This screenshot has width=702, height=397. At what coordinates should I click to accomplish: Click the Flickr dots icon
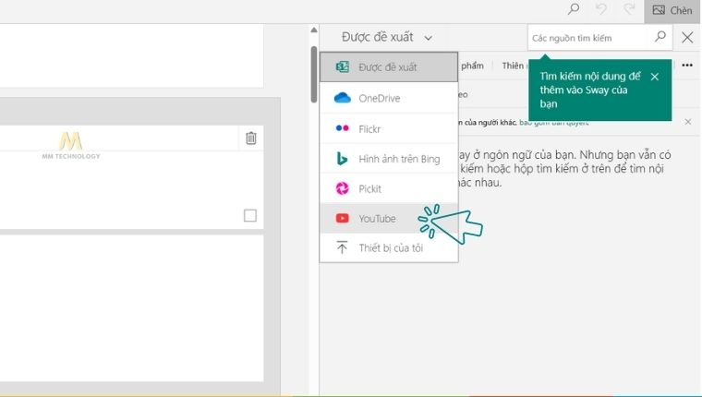[x=343, y=128]
